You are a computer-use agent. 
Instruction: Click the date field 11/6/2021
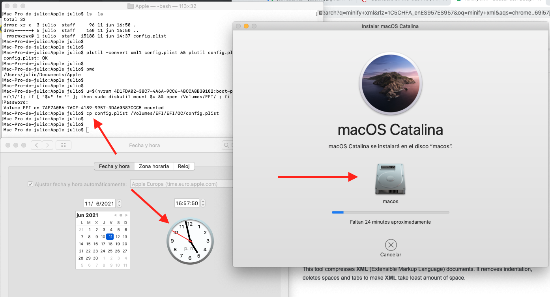(100, 204)
